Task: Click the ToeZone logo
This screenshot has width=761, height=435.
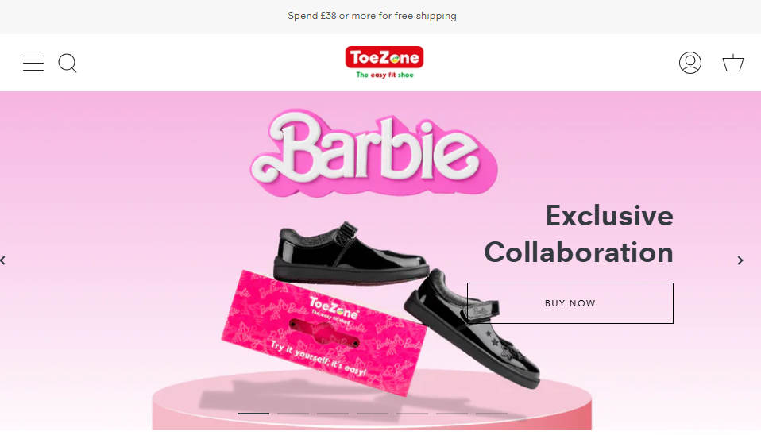Action: (x=384, y=62)
